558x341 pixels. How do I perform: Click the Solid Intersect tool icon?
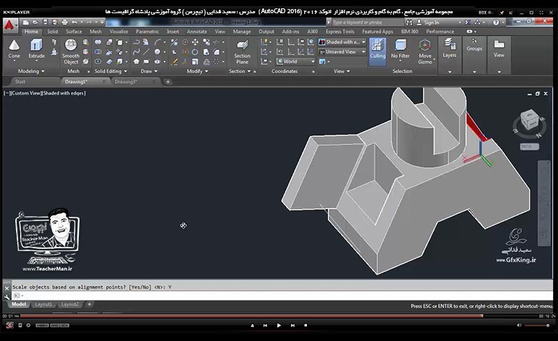(98, 61)
